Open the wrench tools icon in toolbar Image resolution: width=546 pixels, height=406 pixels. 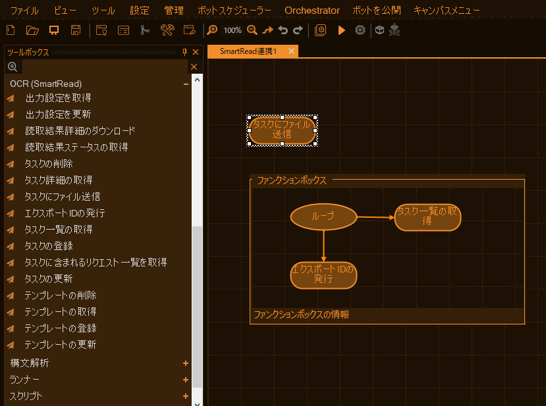167,30
